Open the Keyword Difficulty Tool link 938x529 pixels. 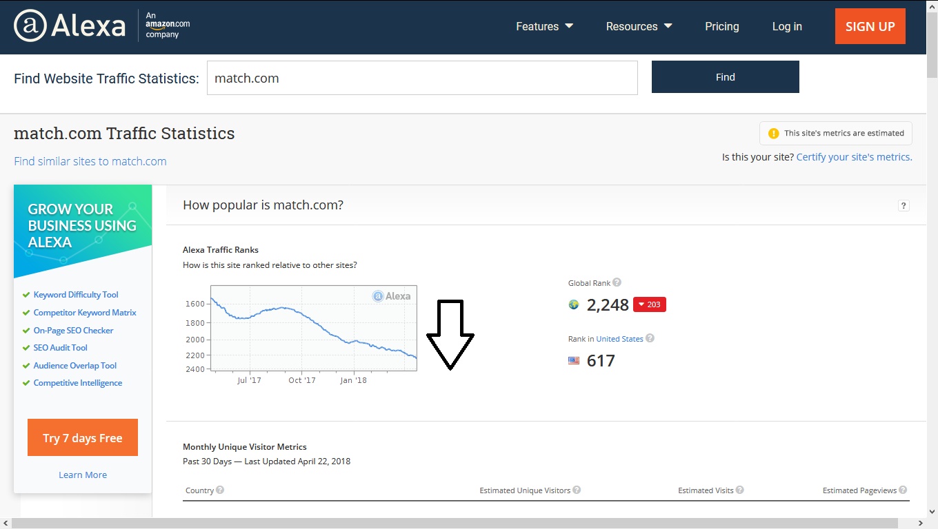coord(76,295)
